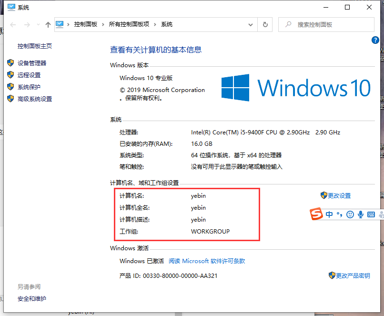Minimize the 系统 window
The image size is (384, 316).
[x=326, y=7]
